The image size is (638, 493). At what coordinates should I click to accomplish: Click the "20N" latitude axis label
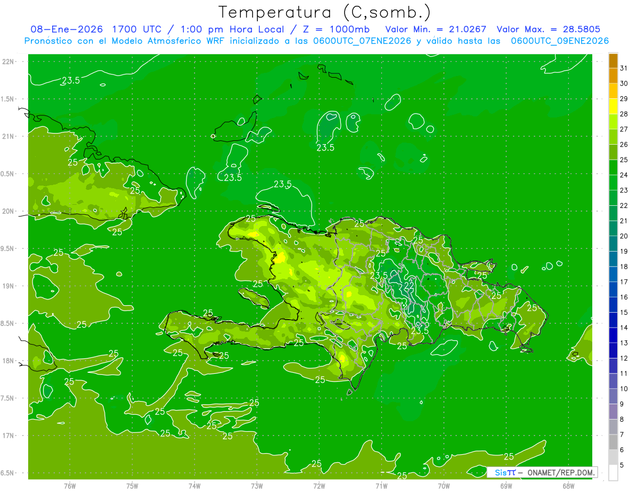click(x=9, y=211)
